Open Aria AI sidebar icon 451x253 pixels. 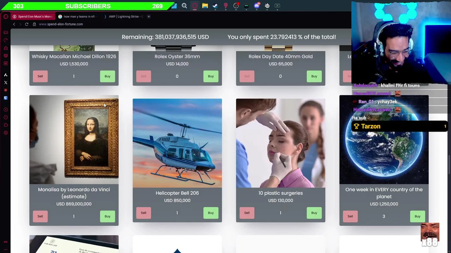click(6, 75)
